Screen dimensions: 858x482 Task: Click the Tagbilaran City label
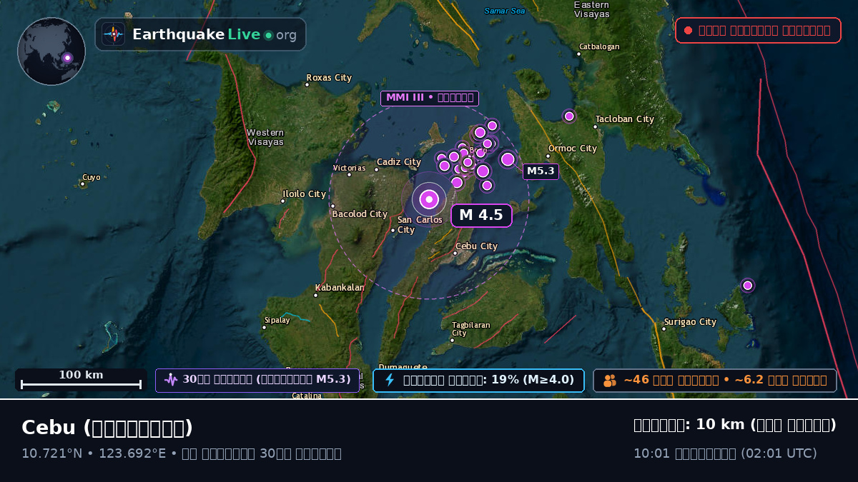click(470, 329)
